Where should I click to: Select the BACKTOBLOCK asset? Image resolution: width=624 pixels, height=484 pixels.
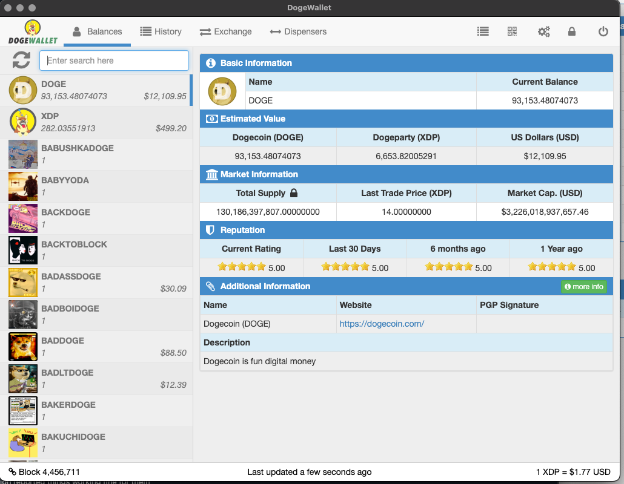tap(96, 250)
